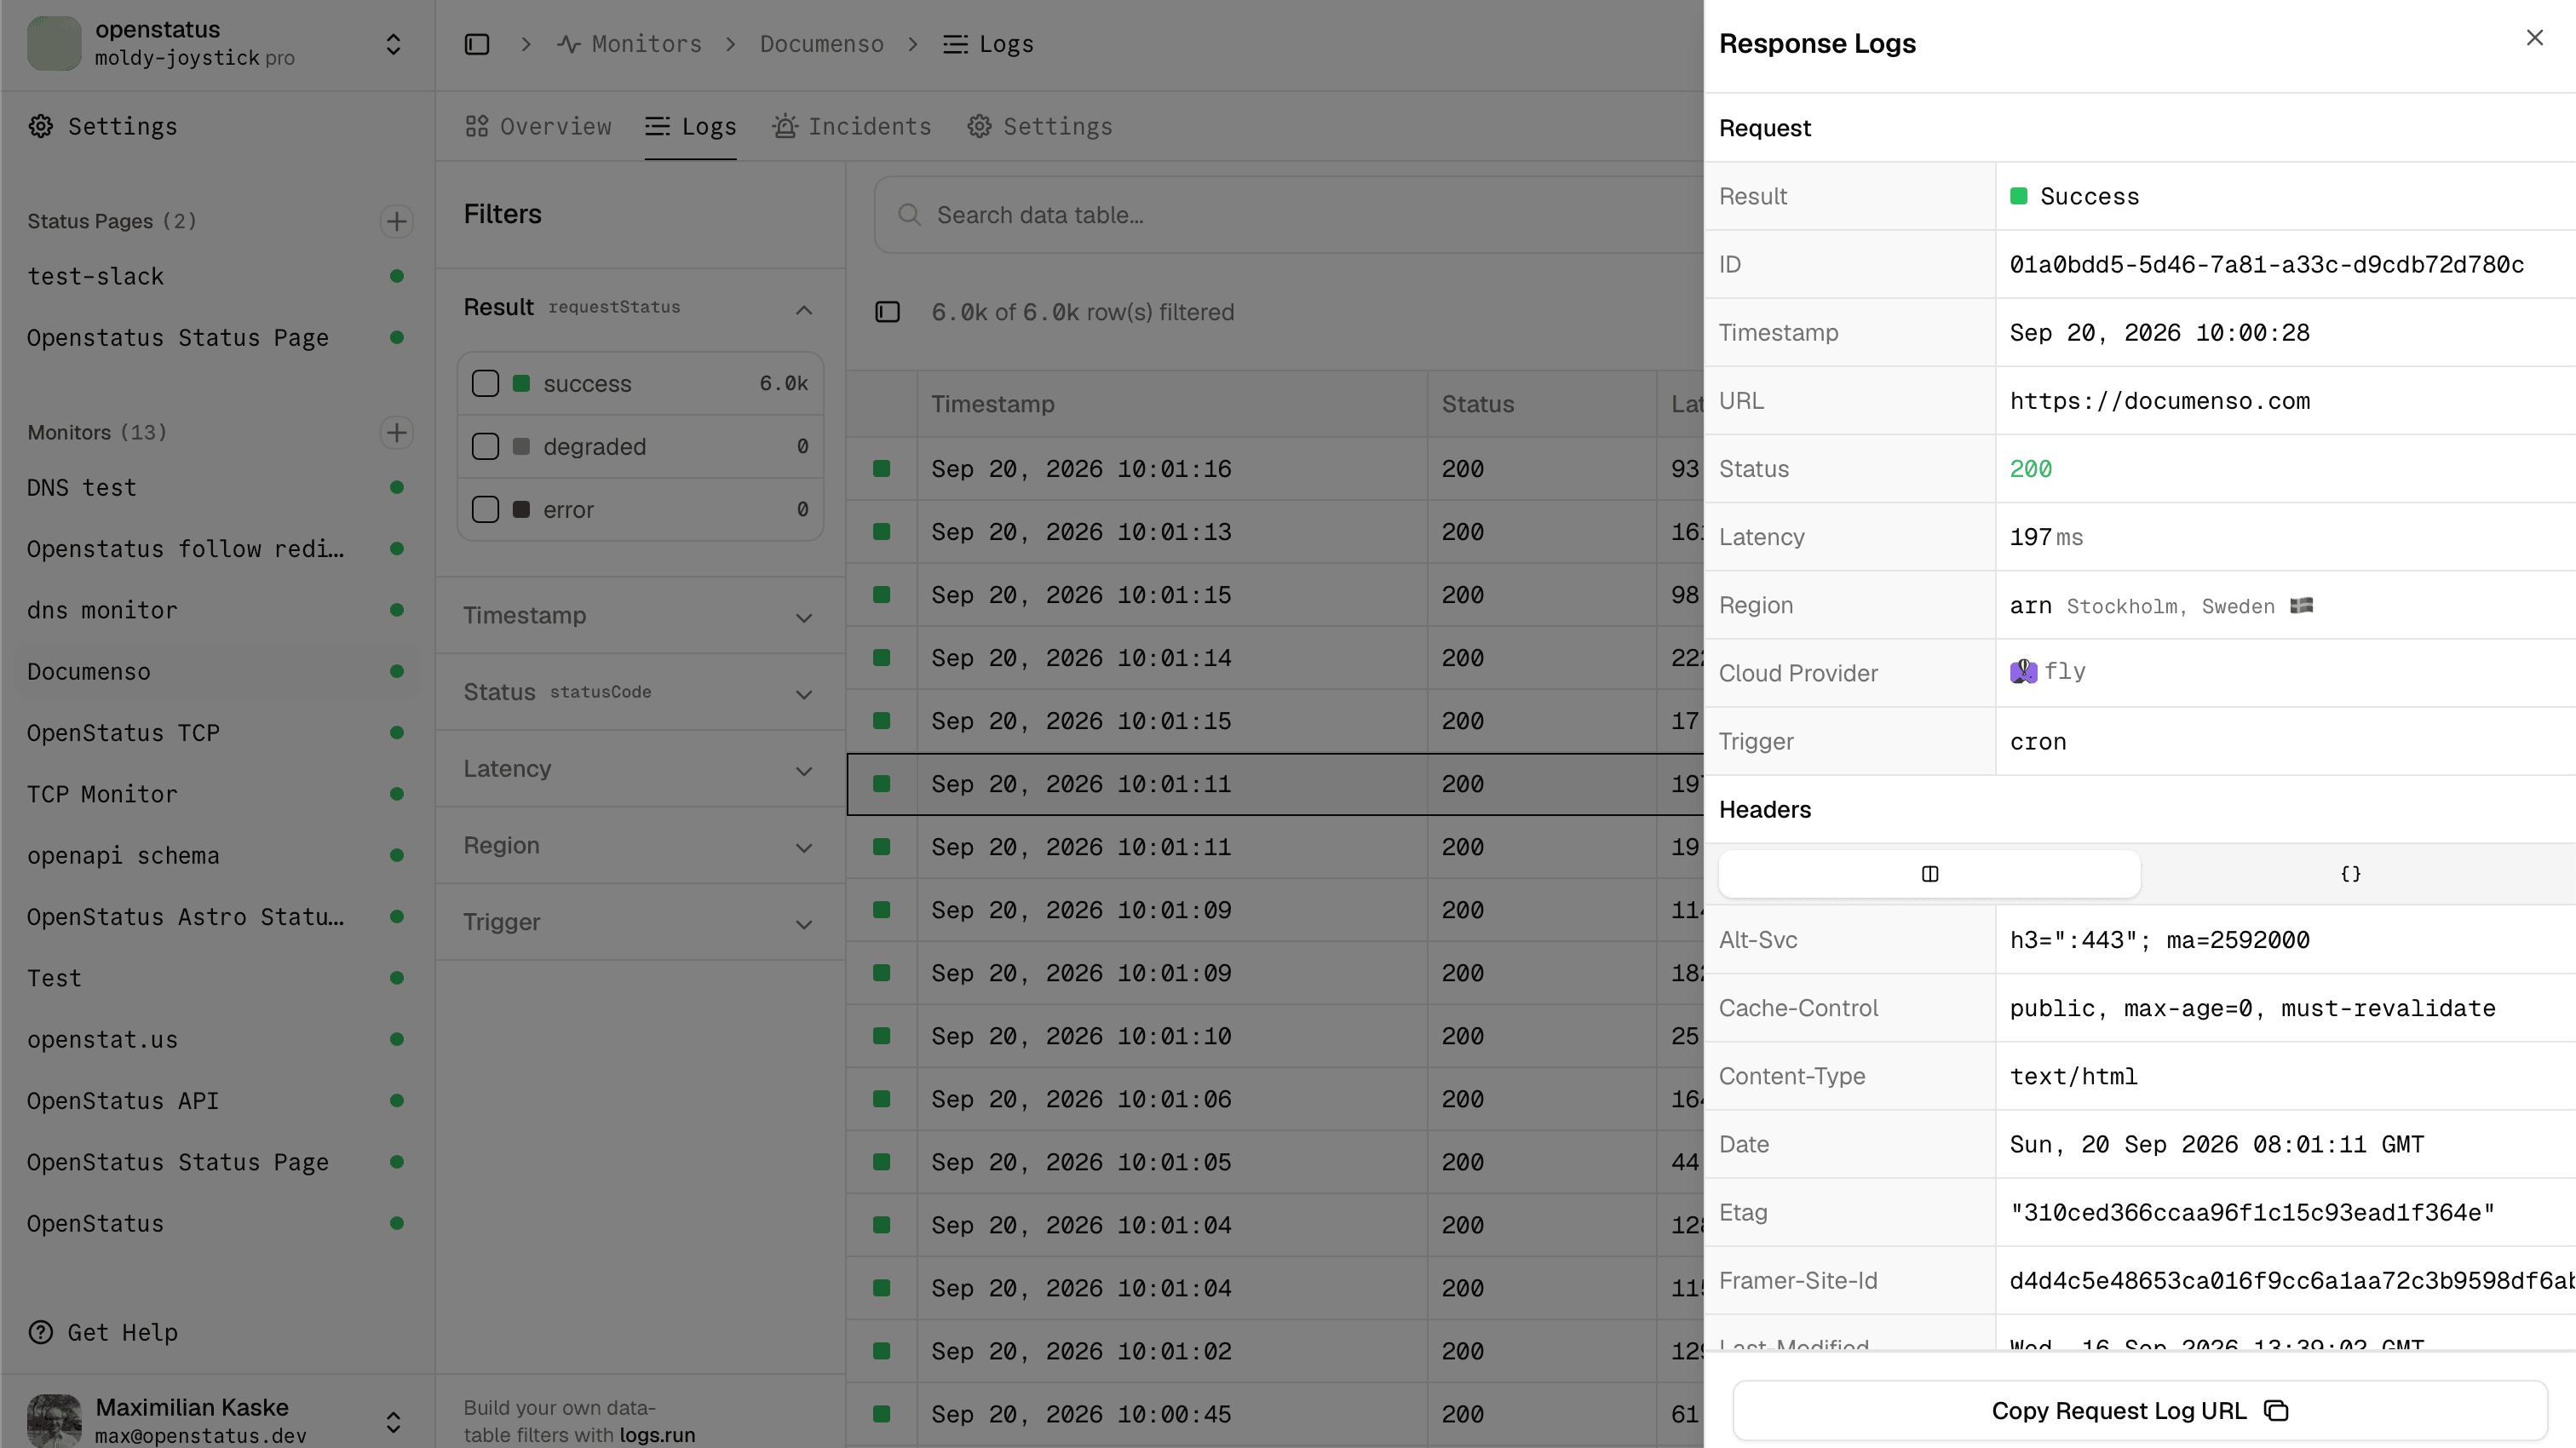This screenshot has height=1448, width=2576.
Task: Click Get Help in the sidebar
Action: pyautogui.click(x=104, y=1332)
